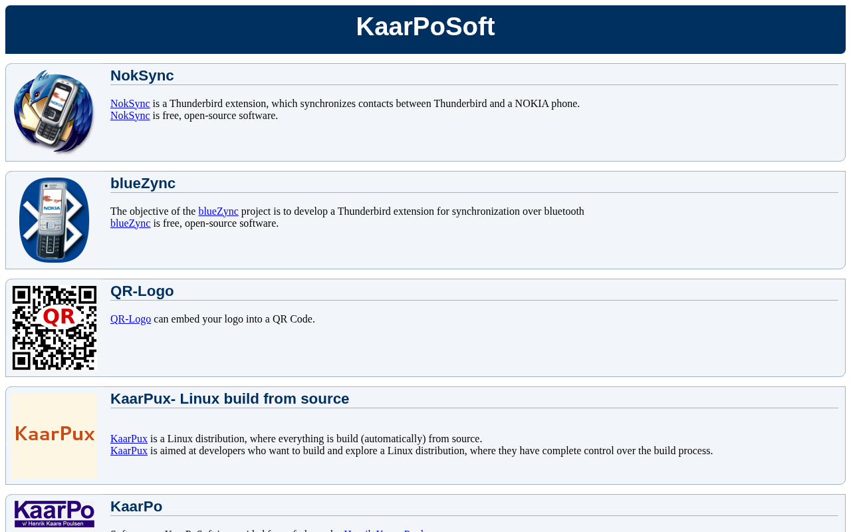This screenshot has width=851, height=532.
Task: Click the text 'can embed your logo into a QR Code'
Action: point(234,319)
